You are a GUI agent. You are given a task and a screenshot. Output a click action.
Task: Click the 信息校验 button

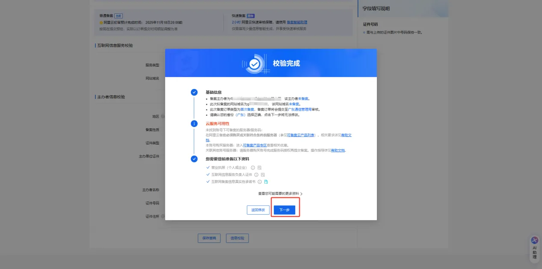pos(237,238)
